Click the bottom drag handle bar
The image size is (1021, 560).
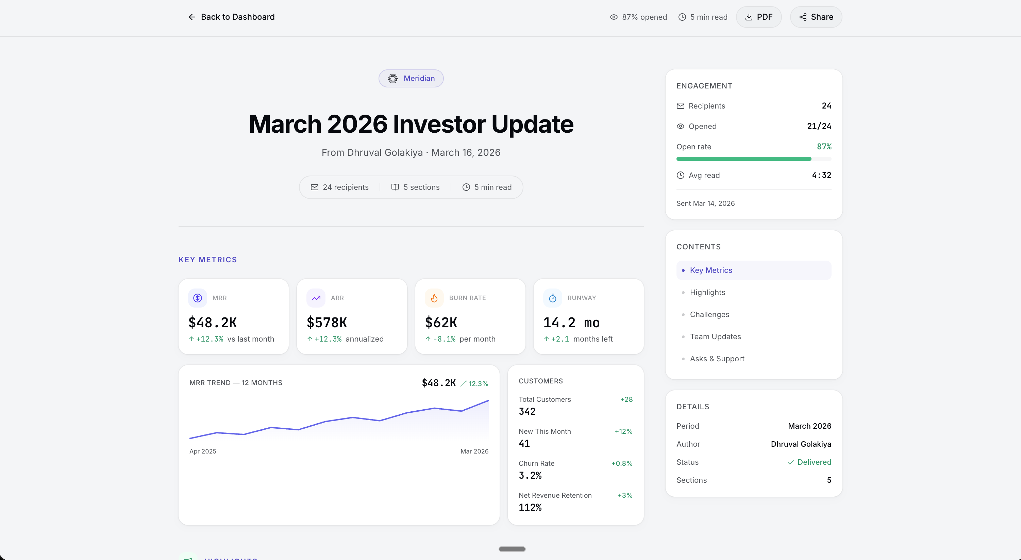512,549
